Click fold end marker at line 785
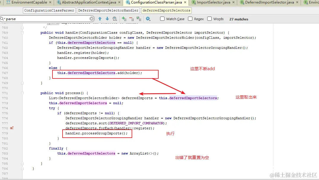The height and width of the screenshot is (180, 319). [x=22, y=163]
